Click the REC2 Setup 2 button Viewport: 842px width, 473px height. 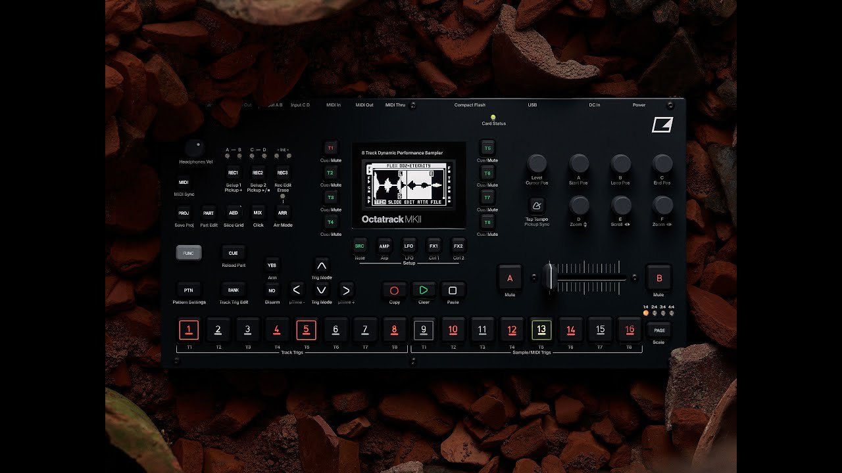pyautogui.click(x=258, y=173)
